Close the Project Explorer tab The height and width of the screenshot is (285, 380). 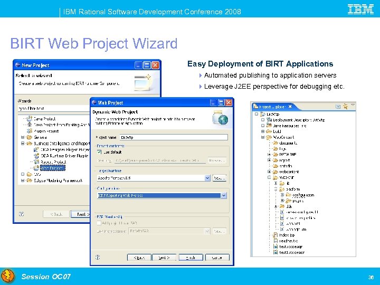290,106
